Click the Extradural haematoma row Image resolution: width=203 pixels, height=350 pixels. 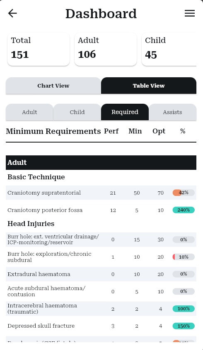click(x=101, y=274)
